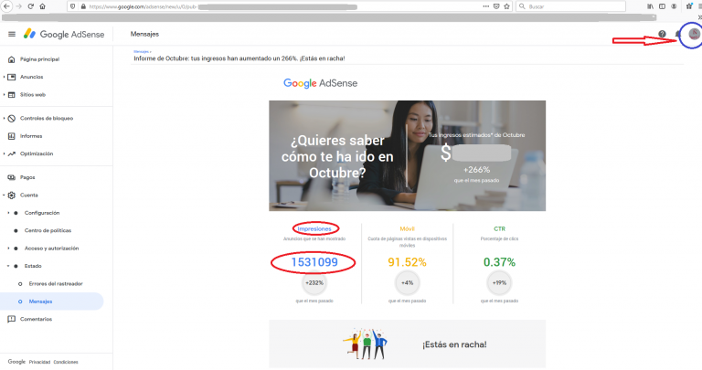This screenshot has height=370, width=702.
Task: Click the October report banner image
Action: [407, 155]
